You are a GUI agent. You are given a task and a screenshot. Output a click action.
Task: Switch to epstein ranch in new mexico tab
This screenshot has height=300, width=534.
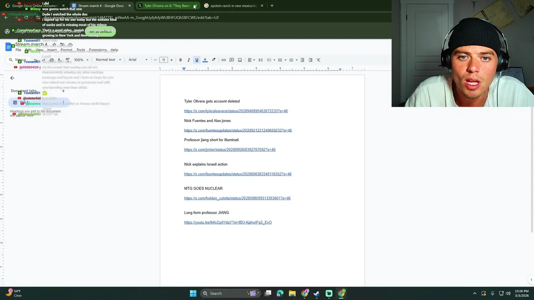(233, 6)
